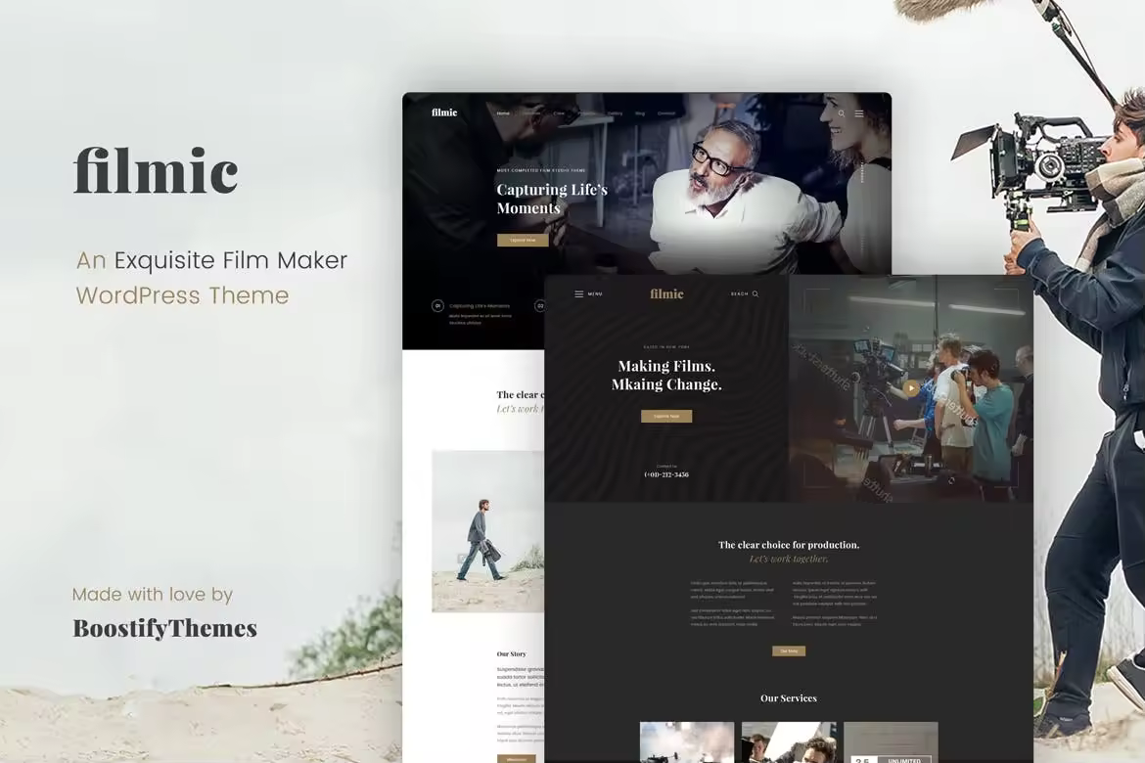Click the 'Capturing Life's Moments' headline
The height and width of the screenshot is (763, 1145).
coord(552,199)
